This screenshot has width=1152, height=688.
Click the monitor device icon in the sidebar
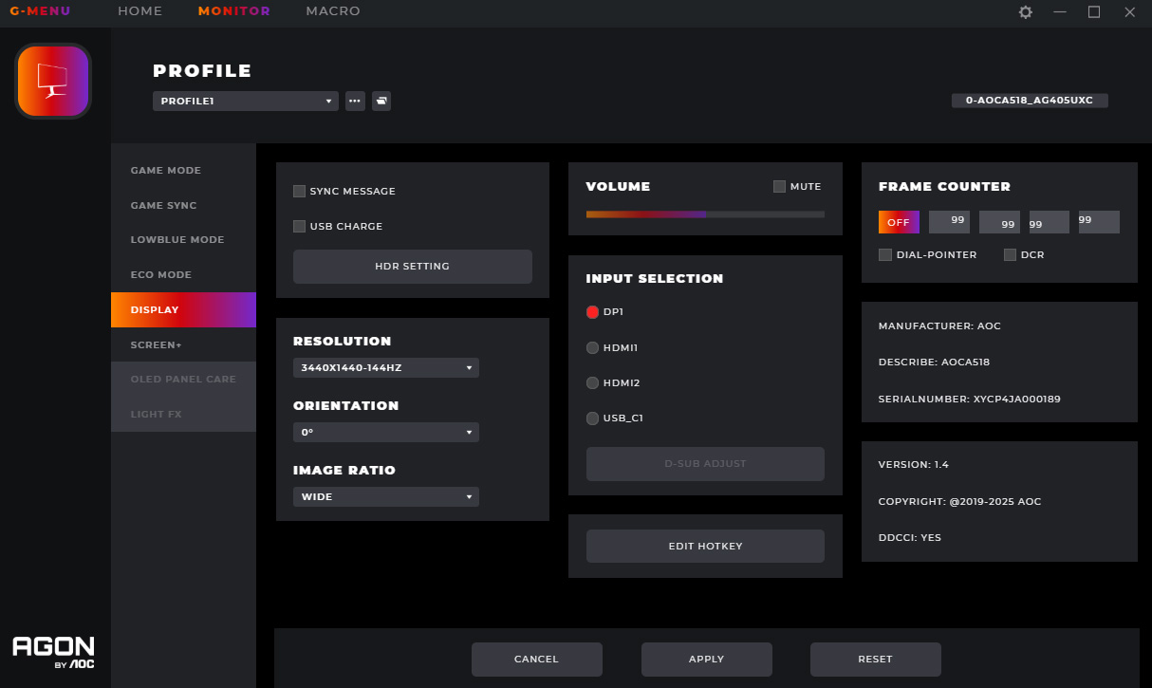53,81
